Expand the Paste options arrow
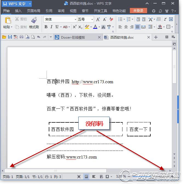The image size is (183, 184). pos(12,27)
